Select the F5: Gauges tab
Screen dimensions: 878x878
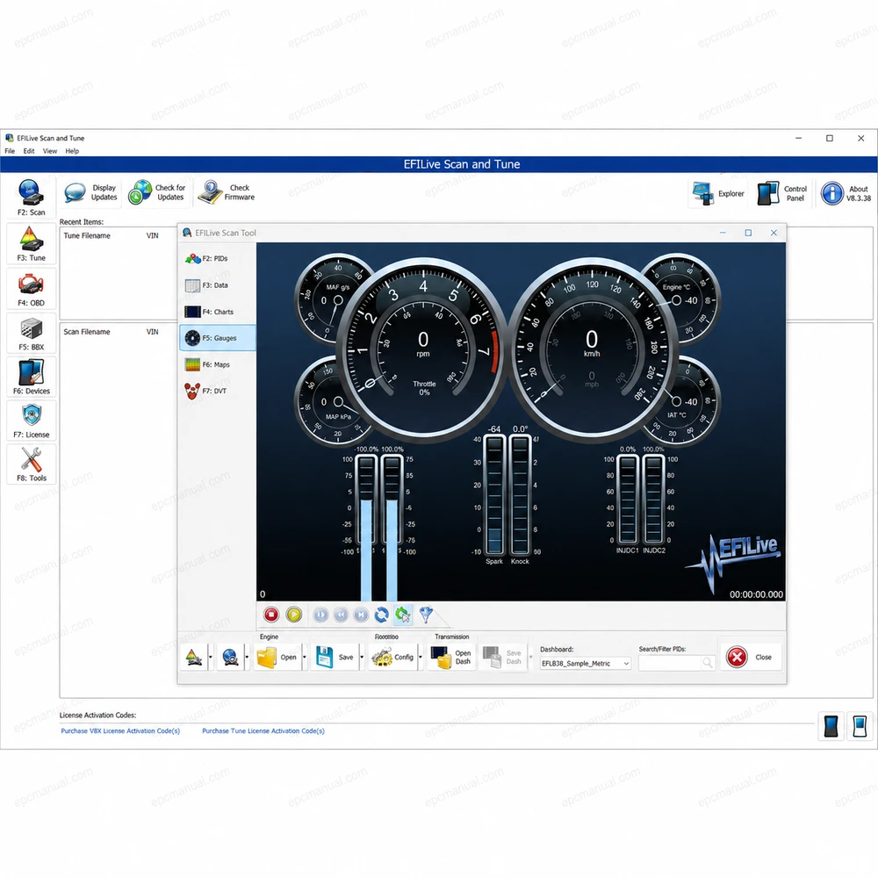[217, 338]
